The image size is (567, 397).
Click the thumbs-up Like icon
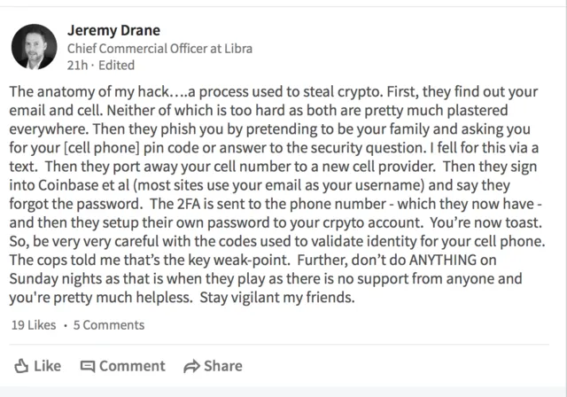(21, 366)
